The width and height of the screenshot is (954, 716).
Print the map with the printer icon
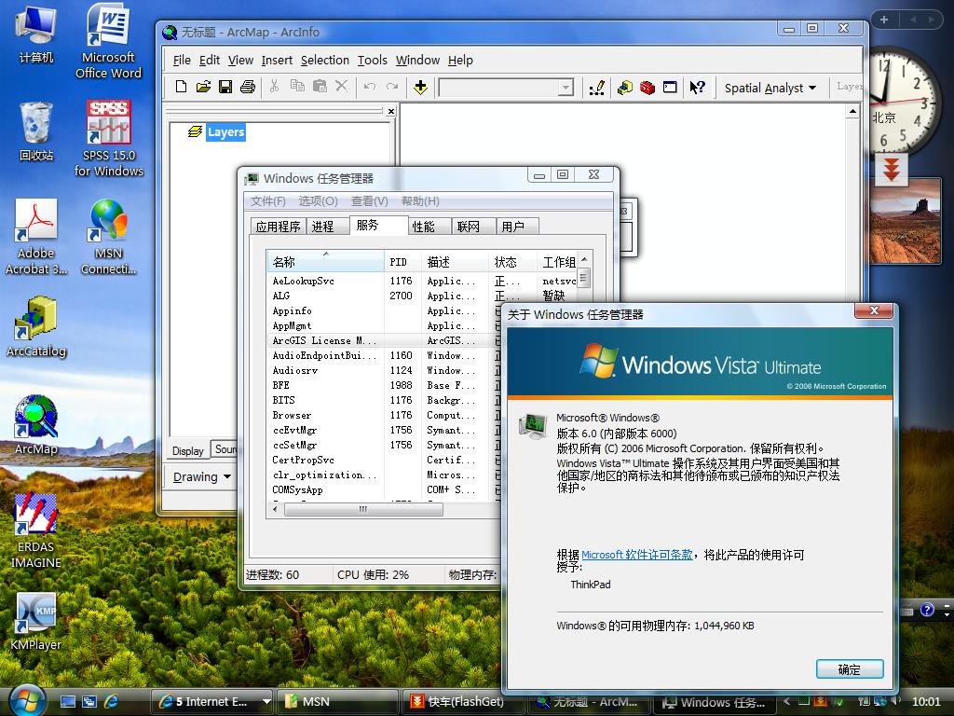tap(248, 87)
